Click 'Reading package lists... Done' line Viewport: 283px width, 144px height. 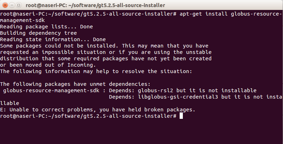[x=46, y=27]
